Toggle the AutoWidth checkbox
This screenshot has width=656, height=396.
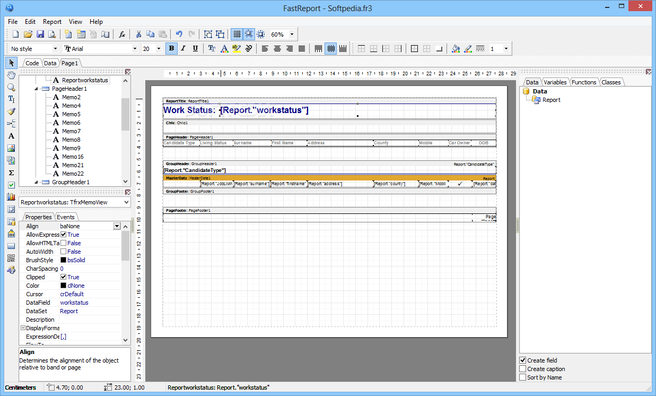click(x=63, y=252)
